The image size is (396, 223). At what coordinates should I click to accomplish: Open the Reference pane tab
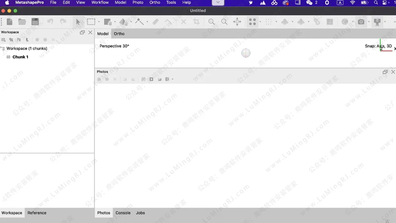[x=37, y=213]
